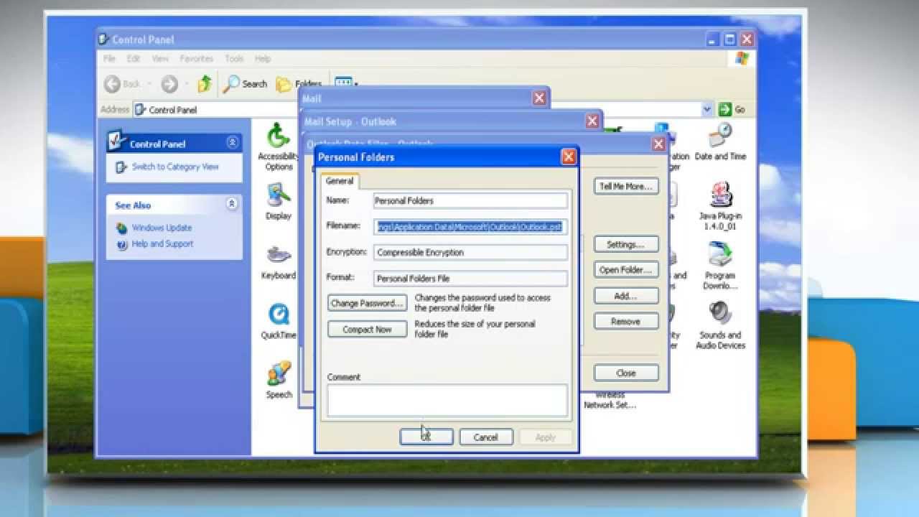919x517 pixels.
Task: Open the Forward button history dropdown arrow
Action: (x=185, y=85)
